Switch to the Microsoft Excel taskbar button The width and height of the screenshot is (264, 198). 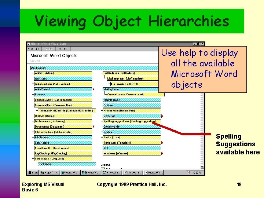[112, 172]
